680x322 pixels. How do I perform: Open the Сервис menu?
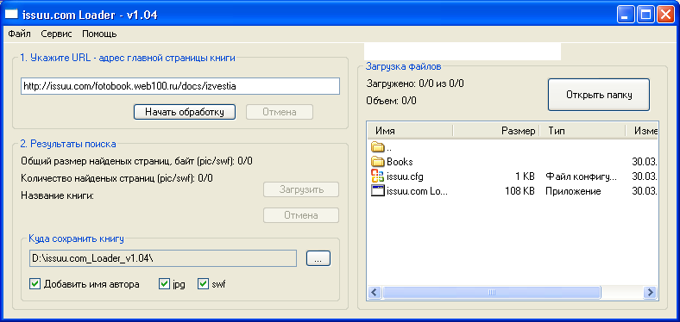coord(56,34)
